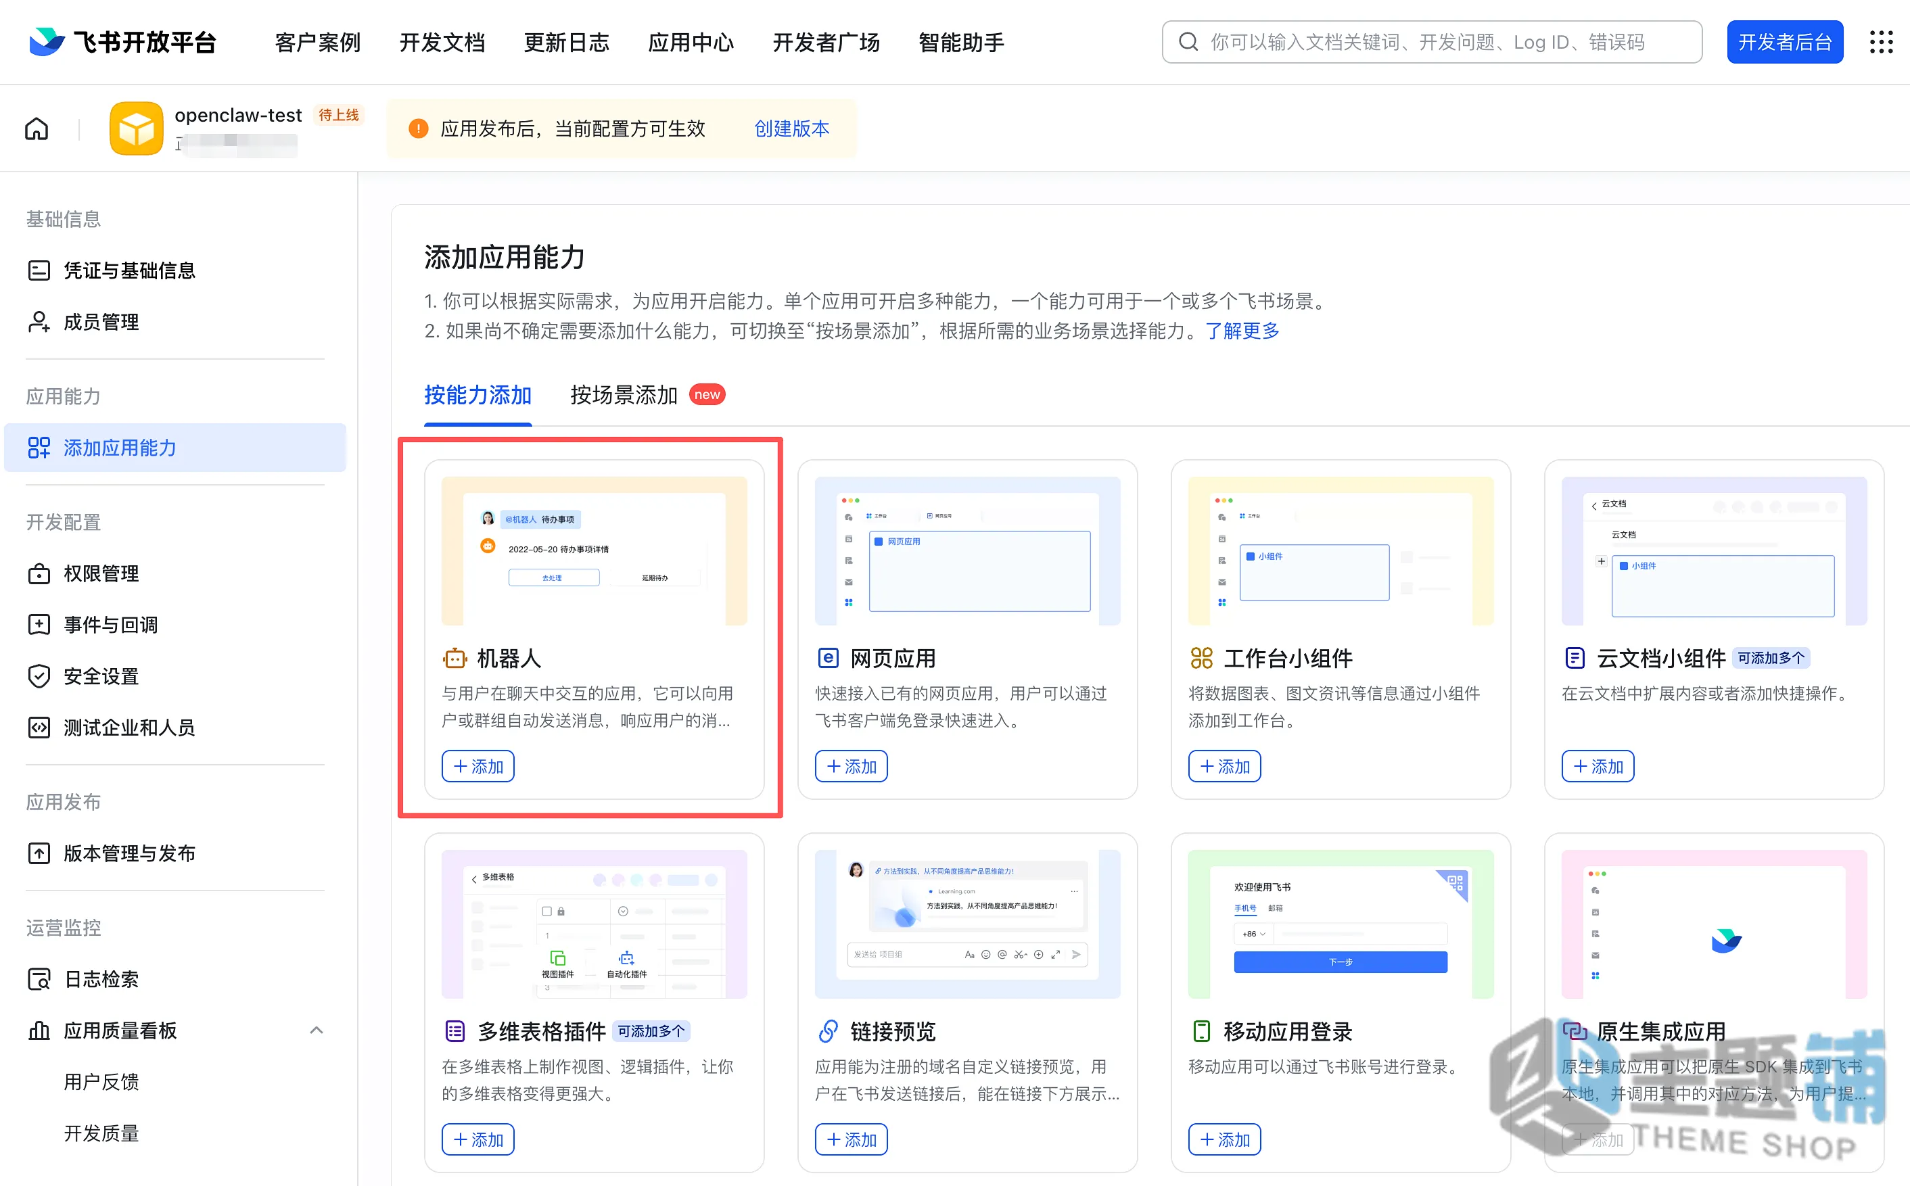Open 安全设置 text in sidebar

click(101, 676)
